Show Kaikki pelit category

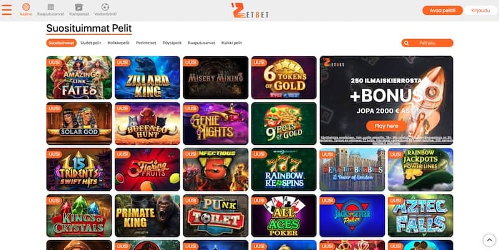[x=231, y=43]
